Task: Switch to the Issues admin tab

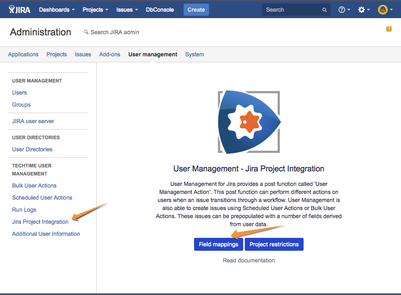Action: [83, 54]
